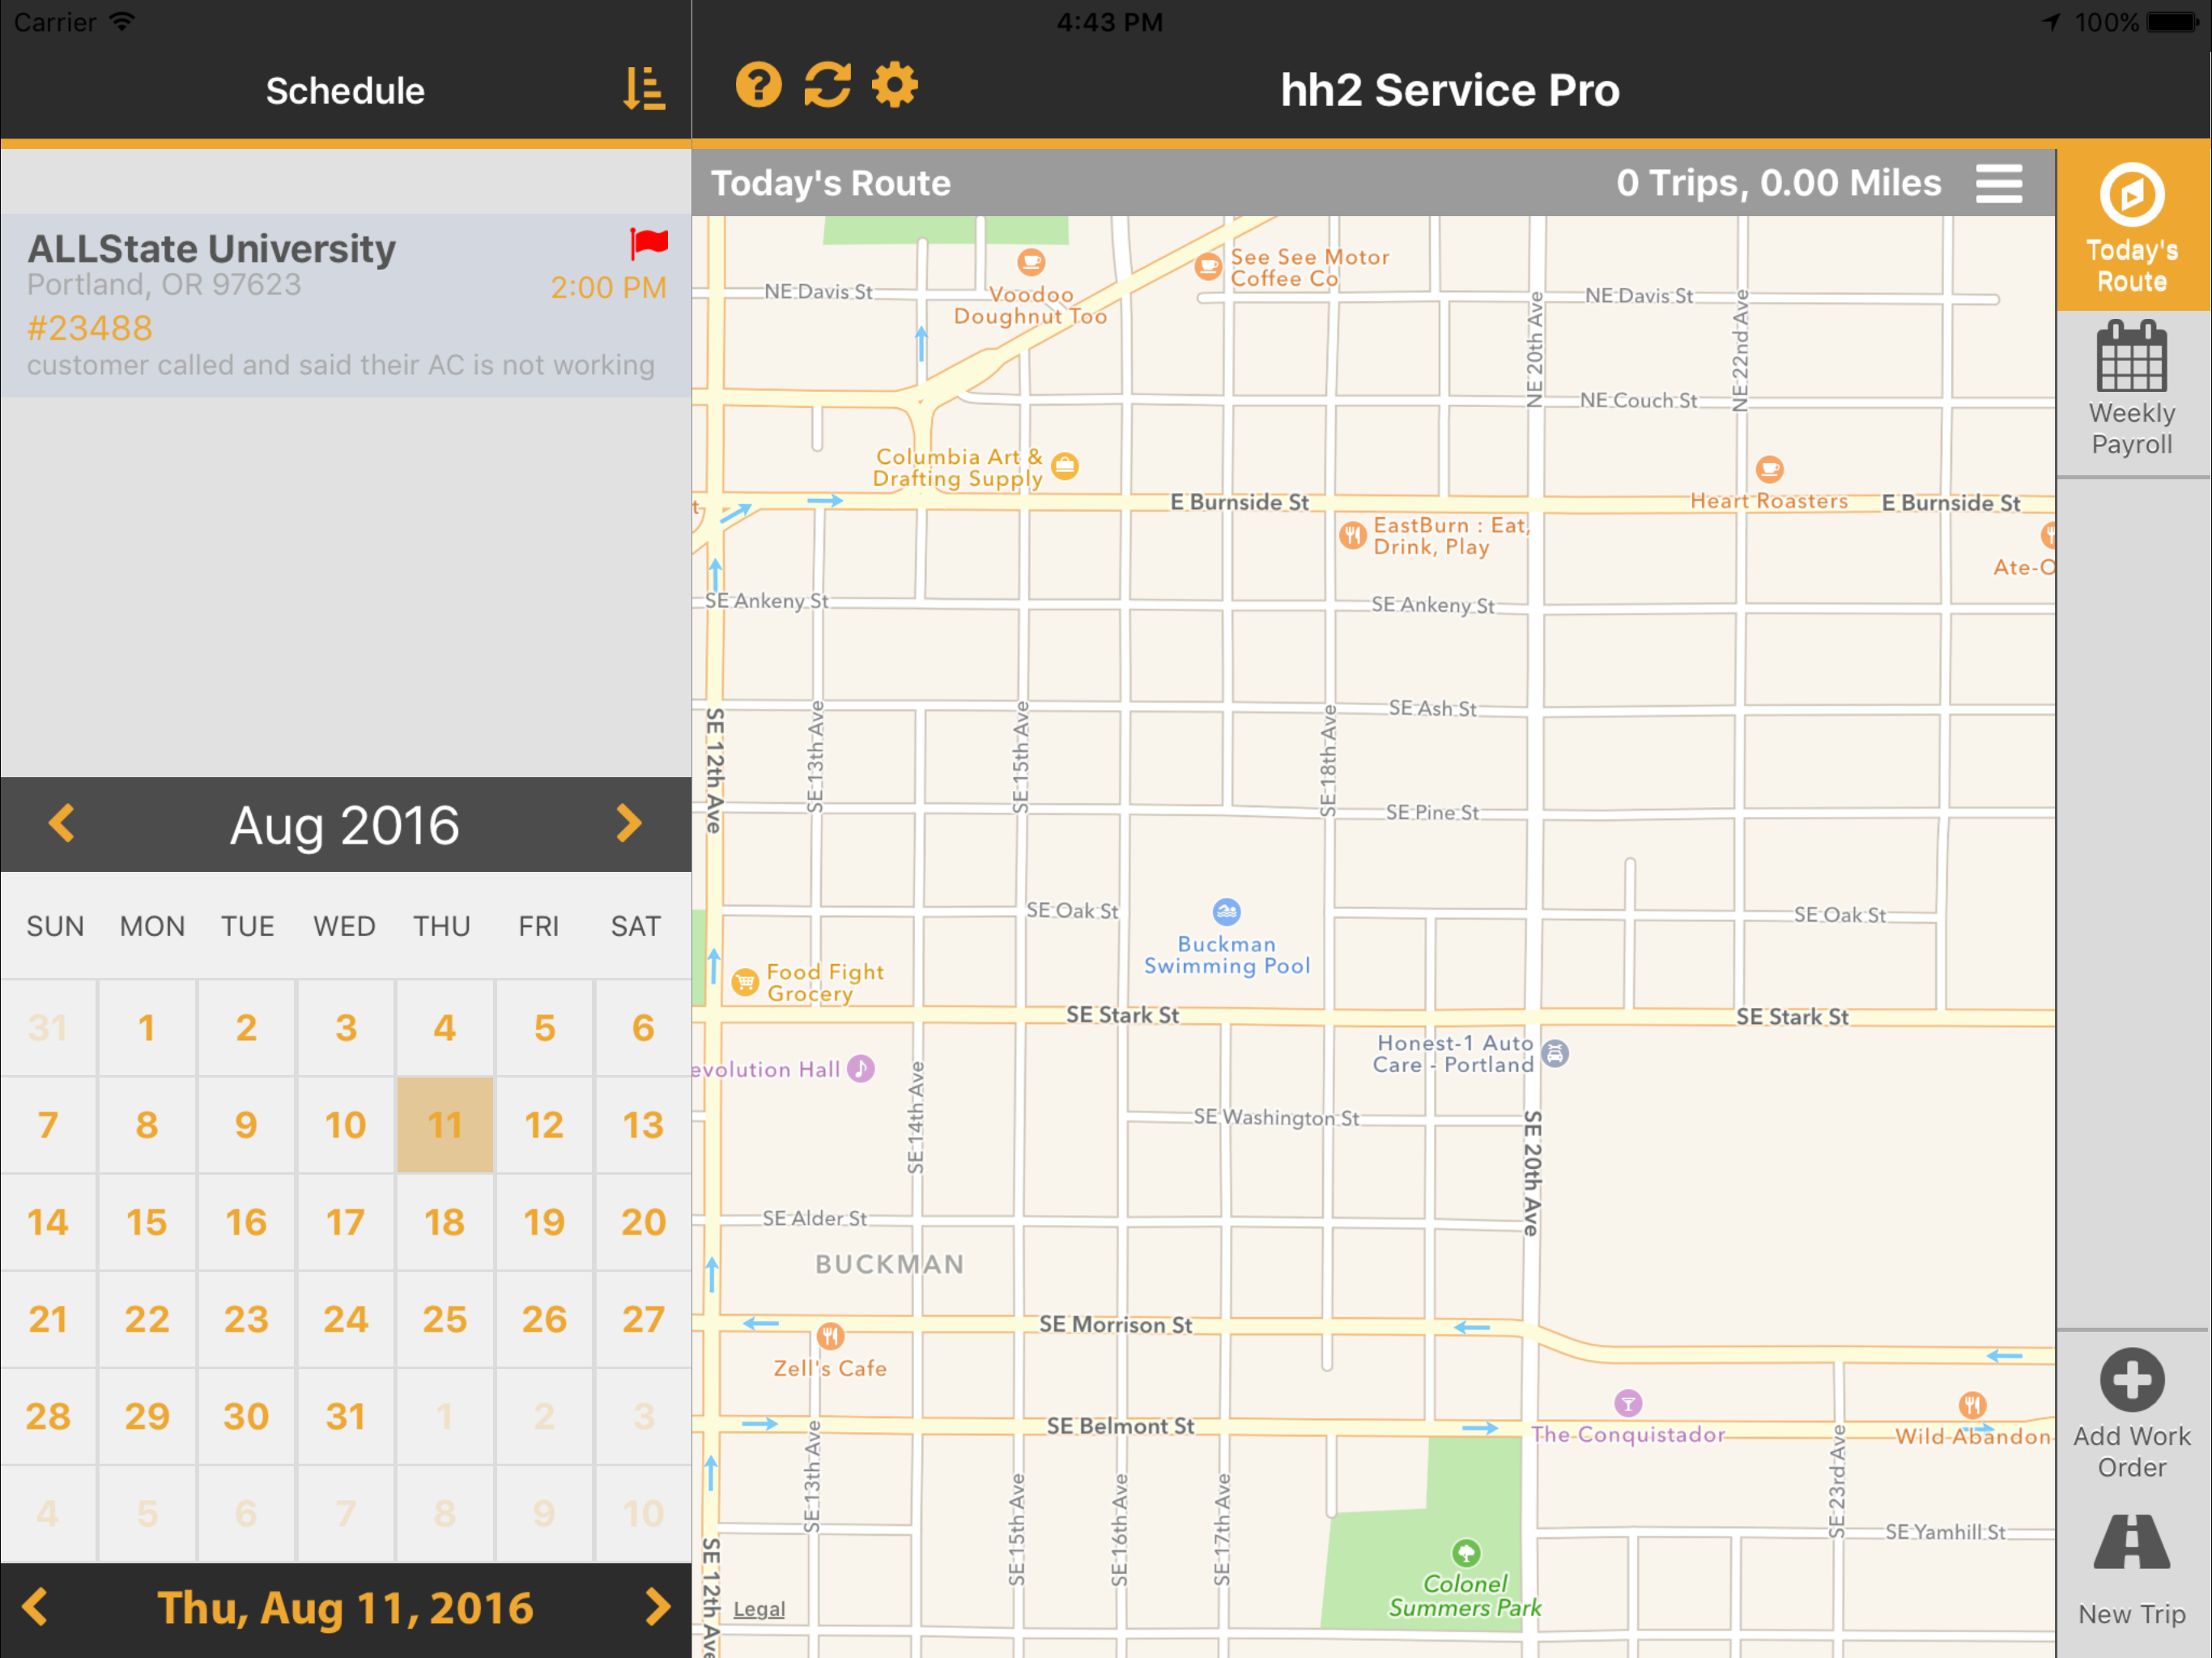Open settings gear icon
The height and width of the screenshot is (1658, 2212).
point(894,86)
